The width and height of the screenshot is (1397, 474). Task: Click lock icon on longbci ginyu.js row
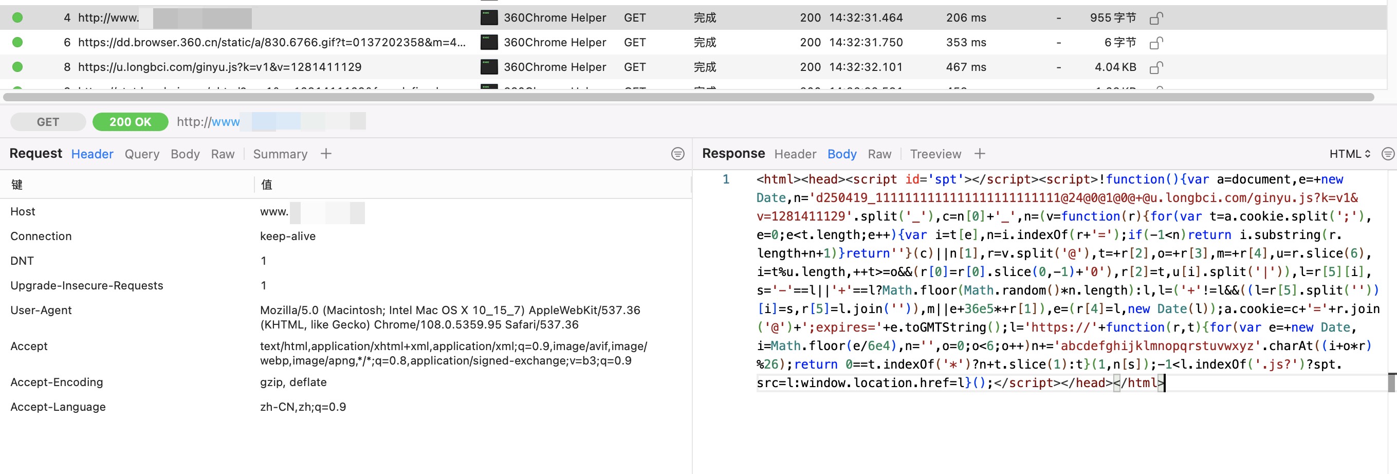pos(1155,67)
